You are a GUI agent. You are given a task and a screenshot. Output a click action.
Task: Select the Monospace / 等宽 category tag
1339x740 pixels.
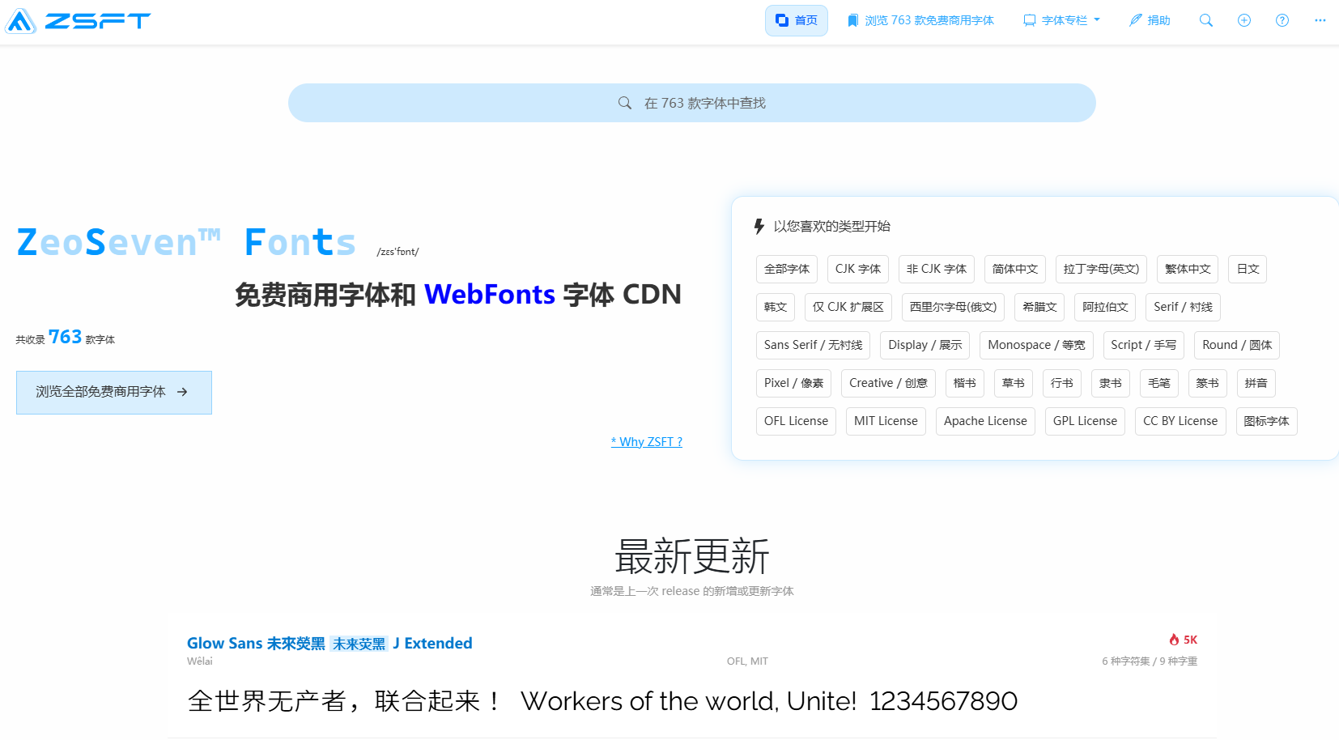click(x=1036, y=345)
